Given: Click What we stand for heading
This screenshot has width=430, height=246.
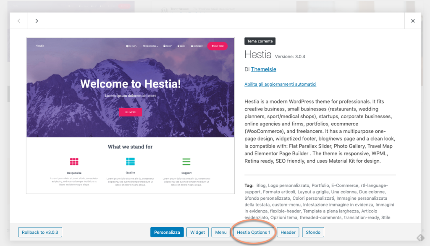Looking at the screenshot, I should point(130,147).
